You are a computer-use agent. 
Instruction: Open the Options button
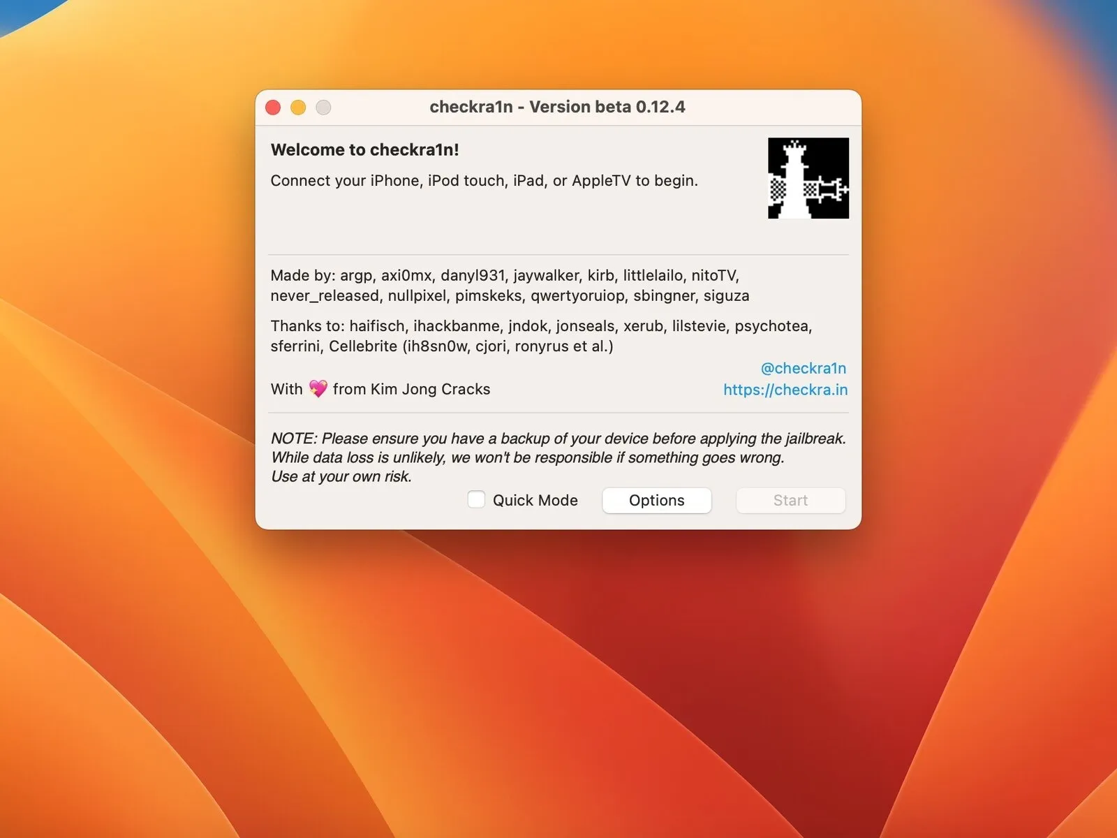point(657,500)
